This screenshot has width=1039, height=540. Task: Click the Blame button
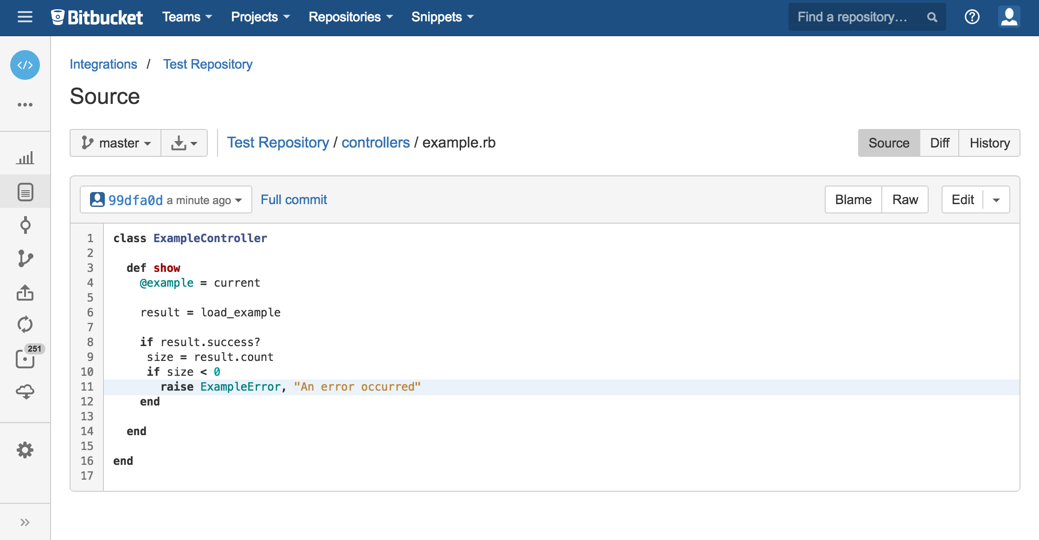coord(853,199)
